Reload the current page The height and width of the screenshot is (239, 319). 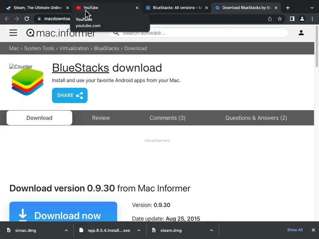[x=27, y=19]
